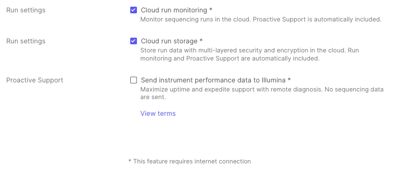Click the 'Cloud run storage' label text
Viewport: 395px width, 172px height.
coord(169,41)
